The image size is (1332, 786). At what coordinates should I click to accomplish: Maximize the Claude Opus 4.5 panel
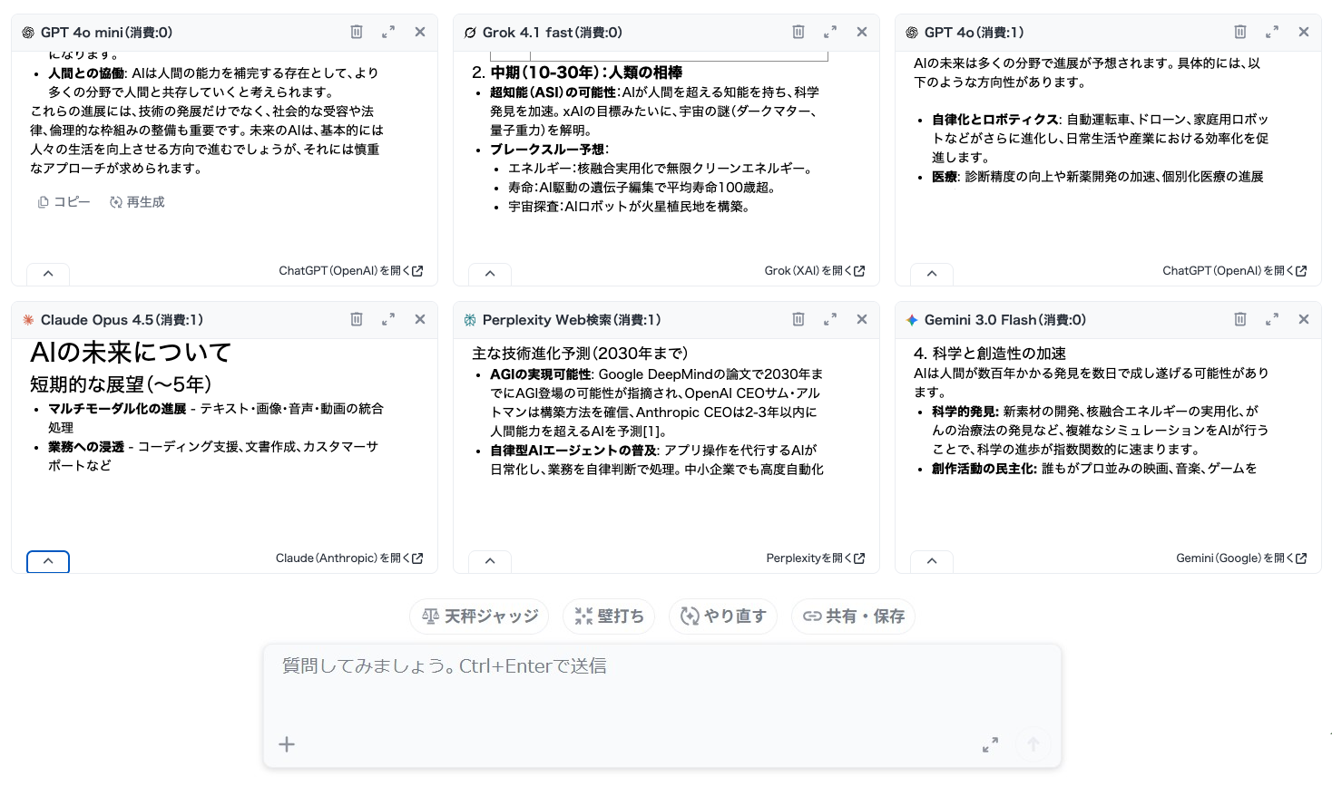pos(388,319)
